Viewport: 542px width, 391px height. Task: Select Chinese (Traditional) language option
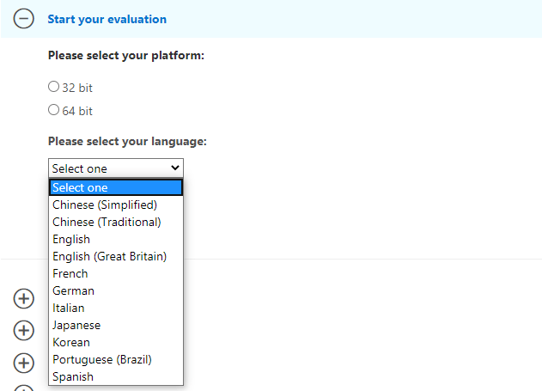[107, 222]
